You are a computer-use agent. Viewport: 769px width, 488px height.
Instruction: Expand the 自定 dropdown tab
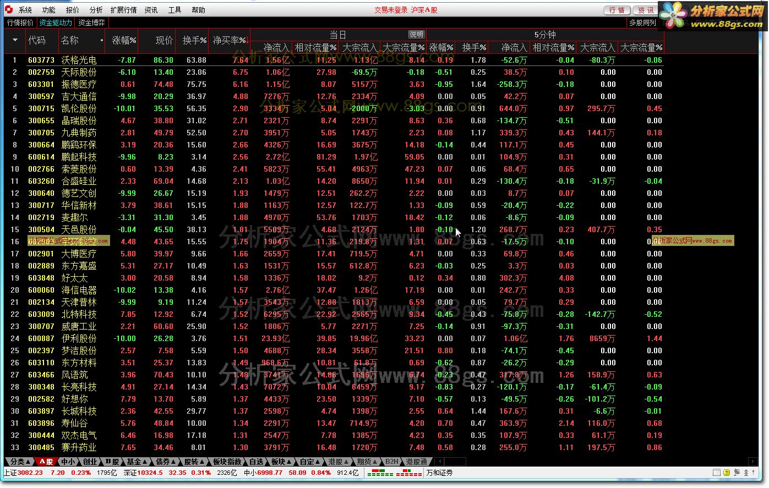(x=310, y=462)
